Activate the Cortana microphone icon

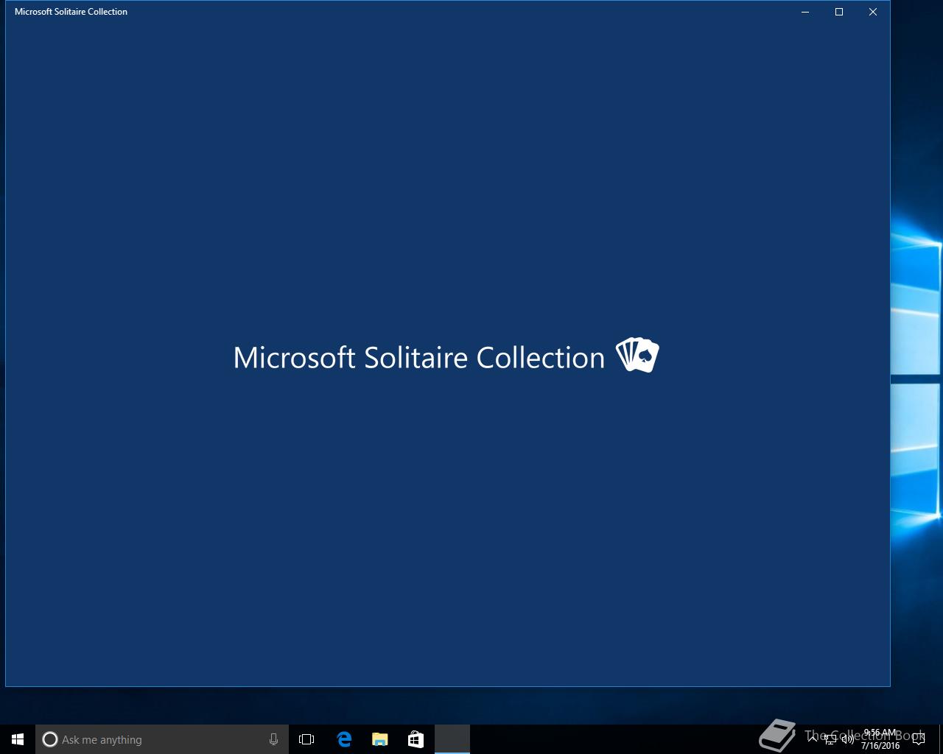click(x=273, y=739)
